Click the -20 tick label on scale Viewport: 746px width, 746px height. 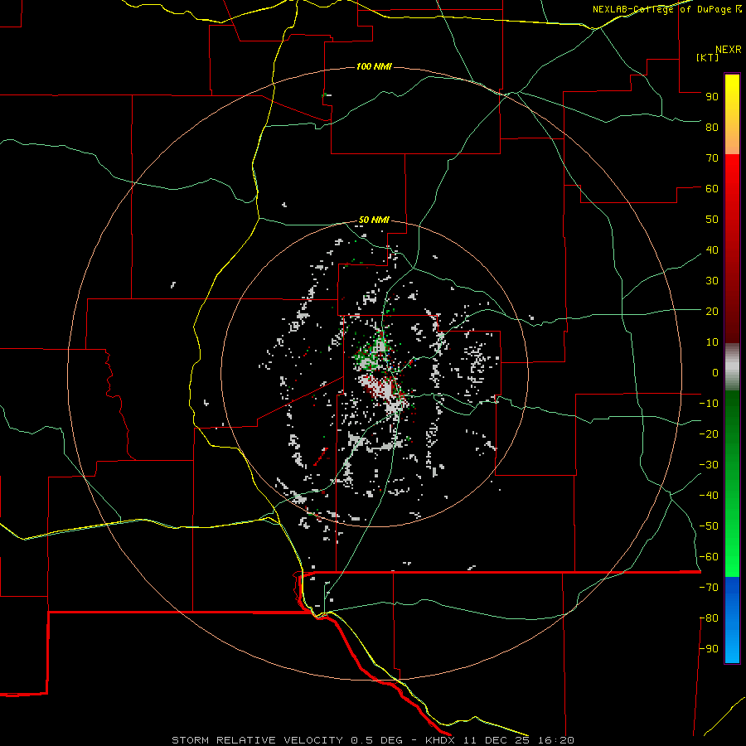pos(709,434)
